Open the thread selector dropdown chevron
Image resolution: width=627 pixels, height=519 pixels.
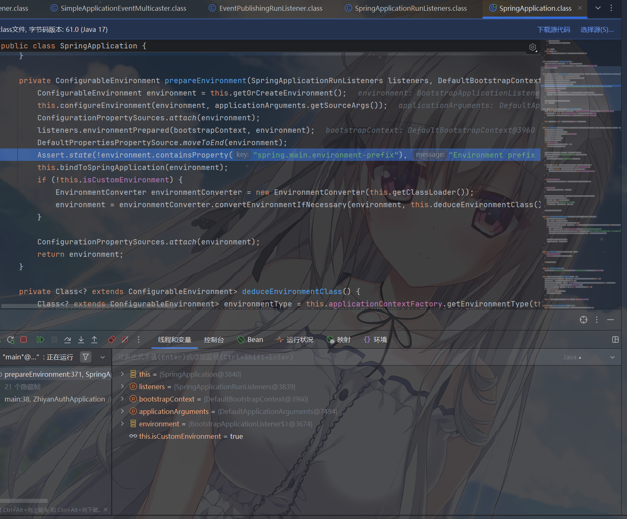pyautogui.click(x=103, y=357)
